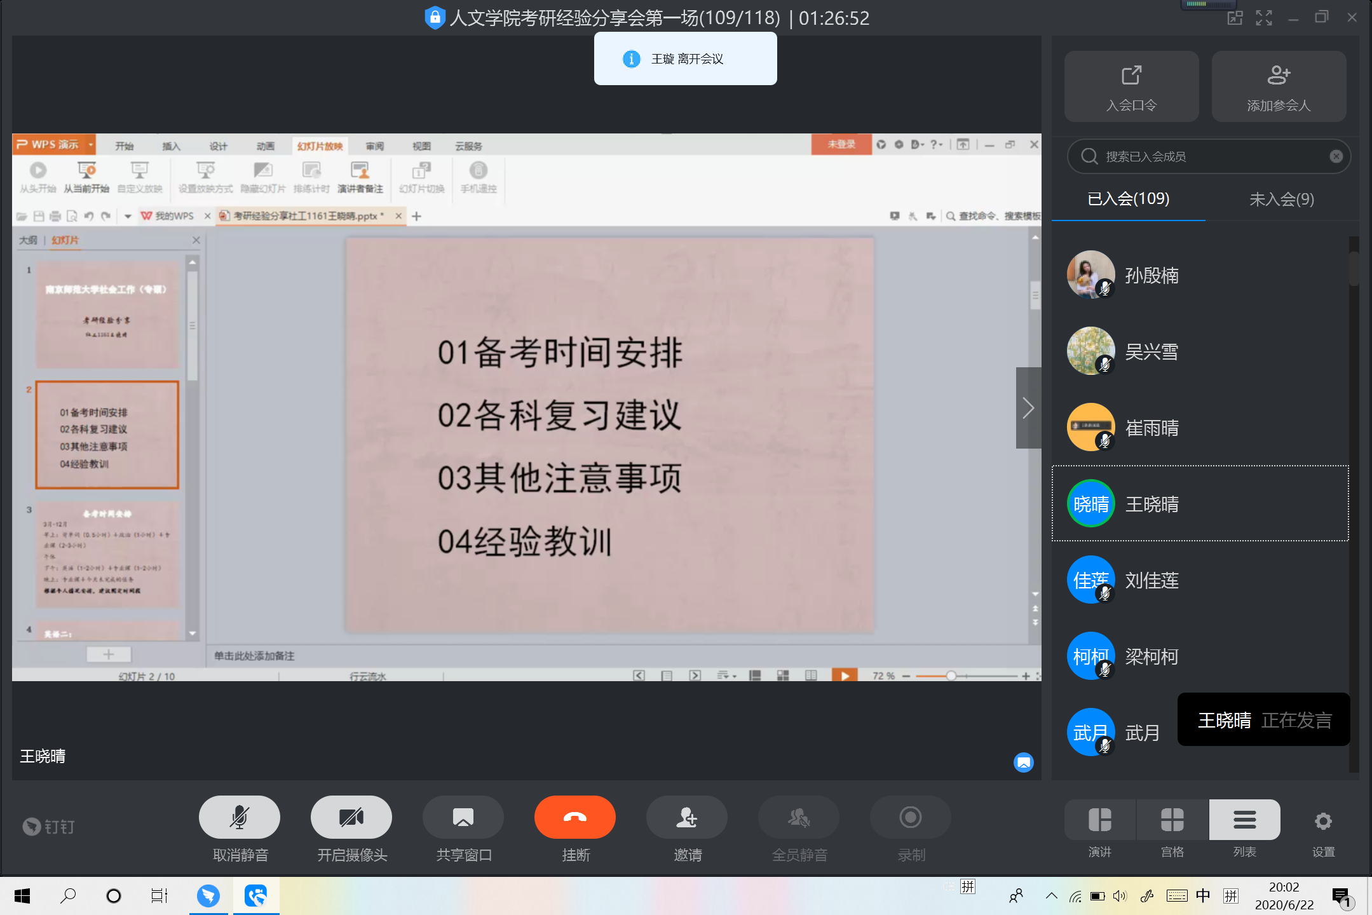Click the invite (邀请) icon

click(x=686, y=817)
